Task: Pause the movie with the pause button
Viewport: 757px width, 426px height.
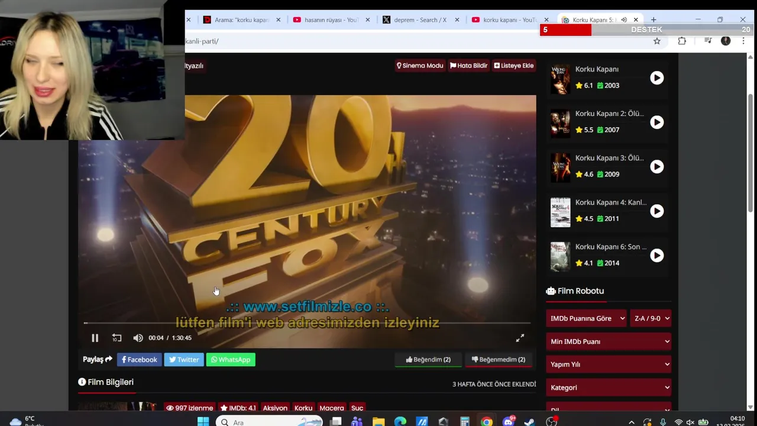Action: pyautogui.click(x=95, y=338)
